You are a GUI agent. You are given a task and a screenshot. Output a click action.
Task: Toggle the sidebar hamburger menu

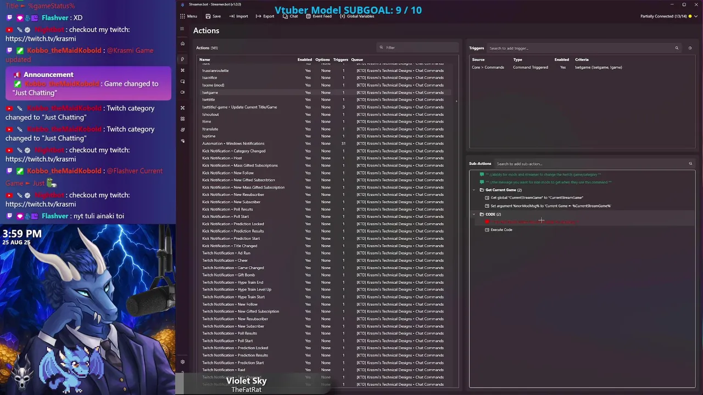(182, 29)
